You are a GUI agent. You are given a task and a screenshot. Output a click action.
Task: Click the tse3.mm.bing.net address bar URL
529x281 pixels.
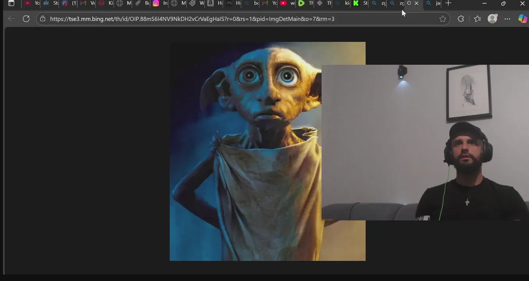click(x=192, y=19)
